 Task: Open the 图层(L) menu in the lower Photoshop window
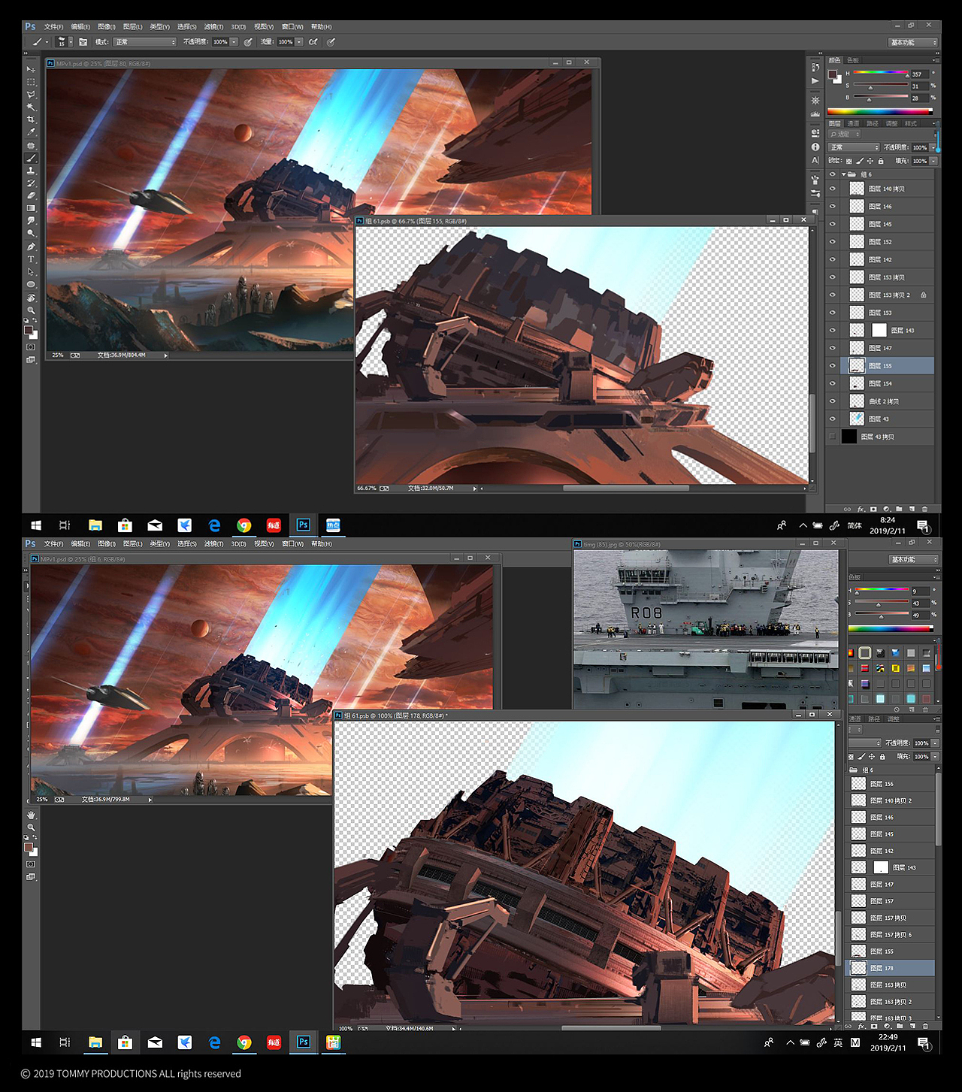[x=132, y=544]
